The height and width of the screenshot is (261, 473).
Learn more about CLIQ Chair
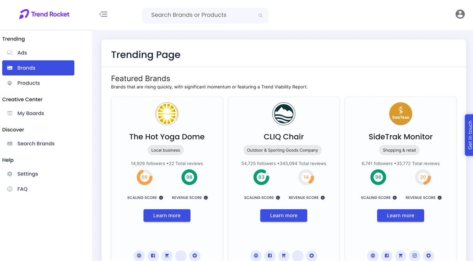point(284,216)
